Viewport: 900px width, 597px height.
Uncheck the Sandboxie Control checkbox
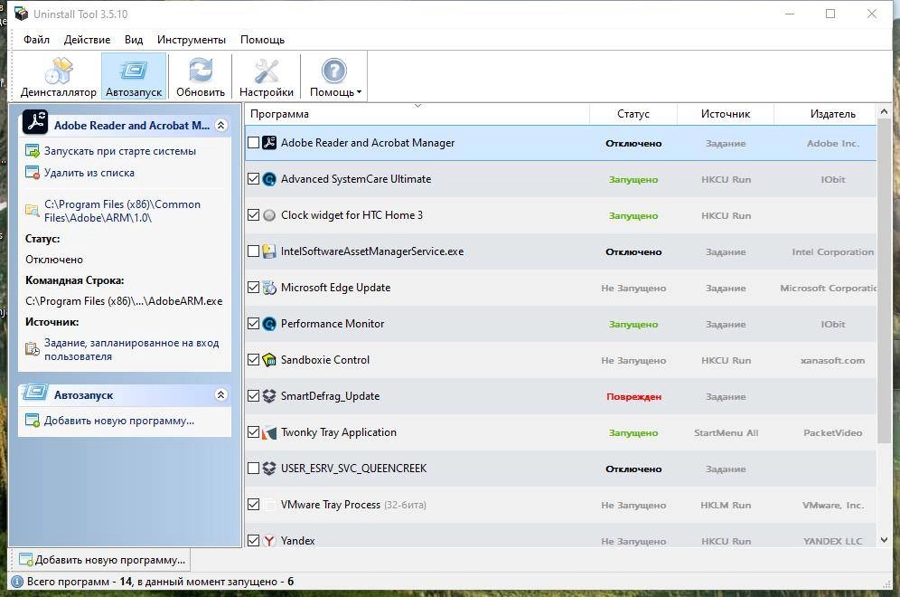click(x=253, y=360)
